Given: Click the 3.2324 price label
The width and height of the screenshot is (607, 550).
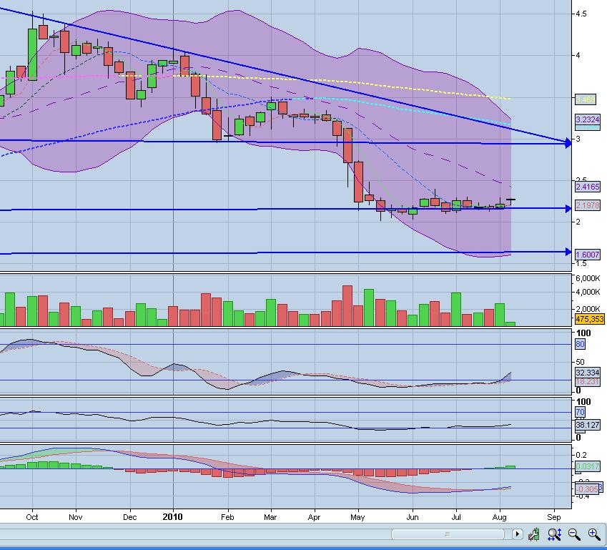Looking at the screenshot, I should (x=588, y=119).
